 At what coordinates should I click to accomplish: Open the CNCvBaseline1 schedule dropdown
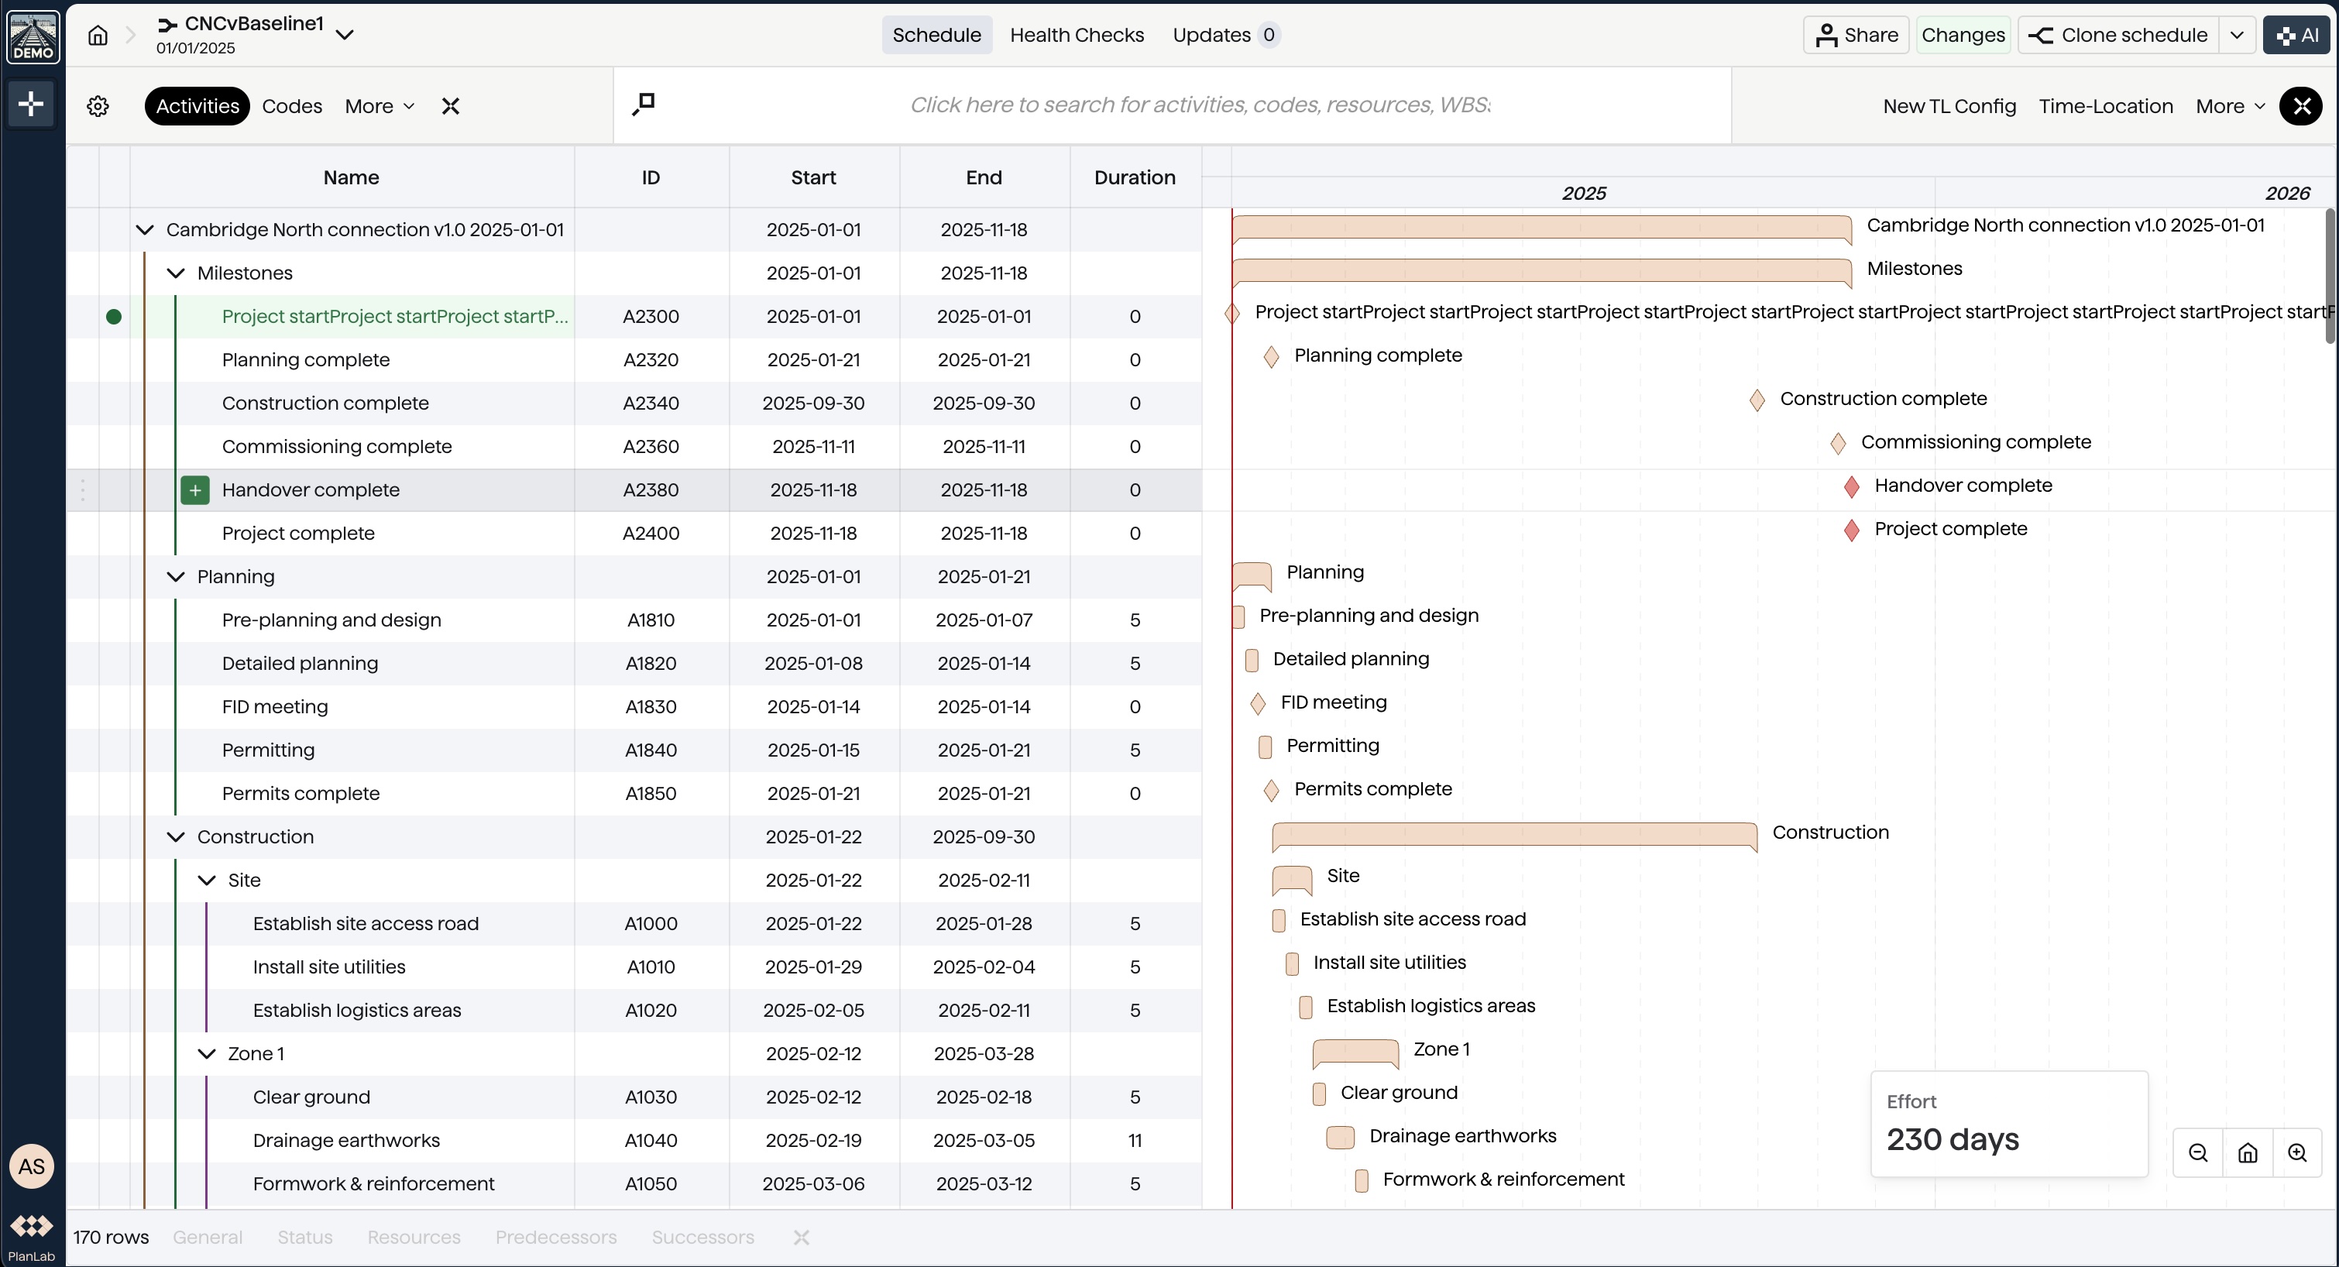[345, 36]
